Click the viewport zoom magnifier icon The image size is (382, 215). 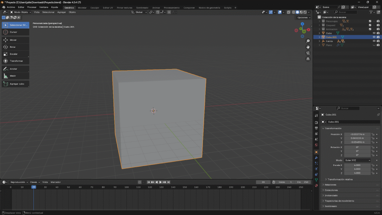(x=308, y=41)
